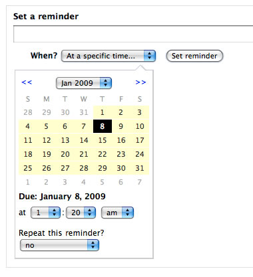Viewport: 253px width, 277px height.
Task: Select January 12 on the calendar
Action: pyautogui.click(x=47, y=140)
